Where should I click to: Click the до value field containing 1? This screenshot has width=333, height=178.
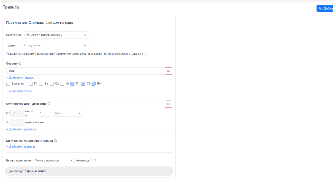[45, 113]
